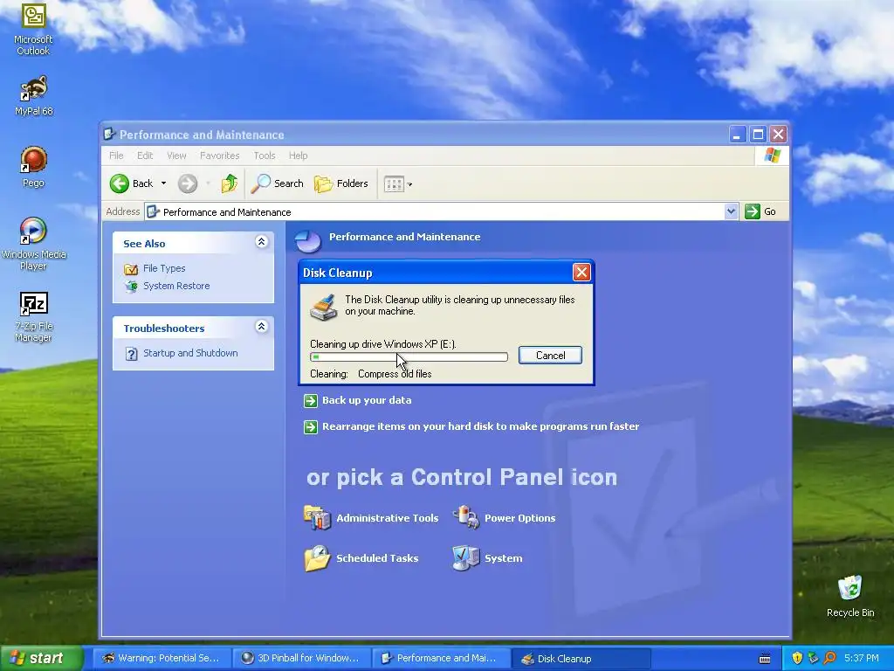This screenshot has width=894, height=671.
Task: Launch Windows Media Player shortcut
Action: point(33,245)
